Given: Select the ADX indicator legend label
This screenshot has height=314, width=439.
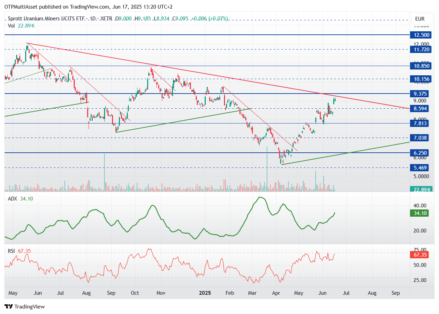Looking at the screenshot, I should tap(12, 198).
